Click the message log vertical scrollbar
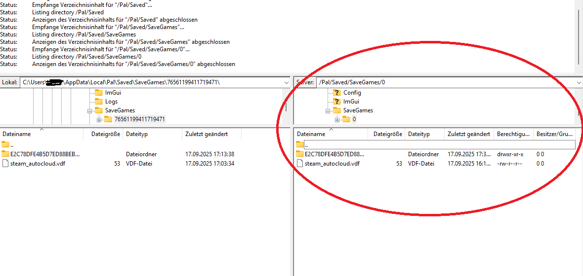The height and width of the screenshot is (276, 583). (580, 34)
